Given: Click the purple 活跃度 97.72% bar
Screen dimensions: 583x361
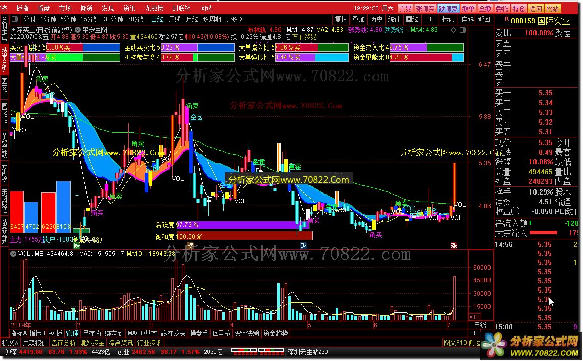Looking at the screenshot, I should [x=243, y=225].
